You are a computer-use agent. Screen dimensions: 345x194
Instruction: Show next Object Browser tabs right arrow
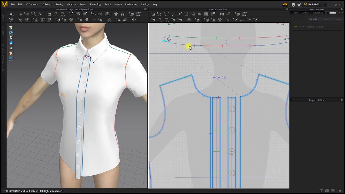(x=342, y=13)
